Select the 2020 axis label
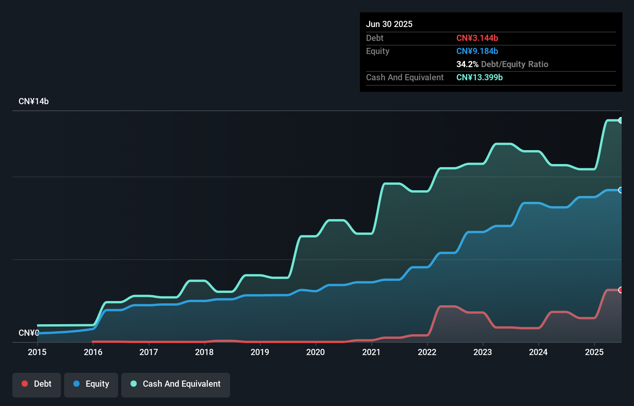 (315, 352)
